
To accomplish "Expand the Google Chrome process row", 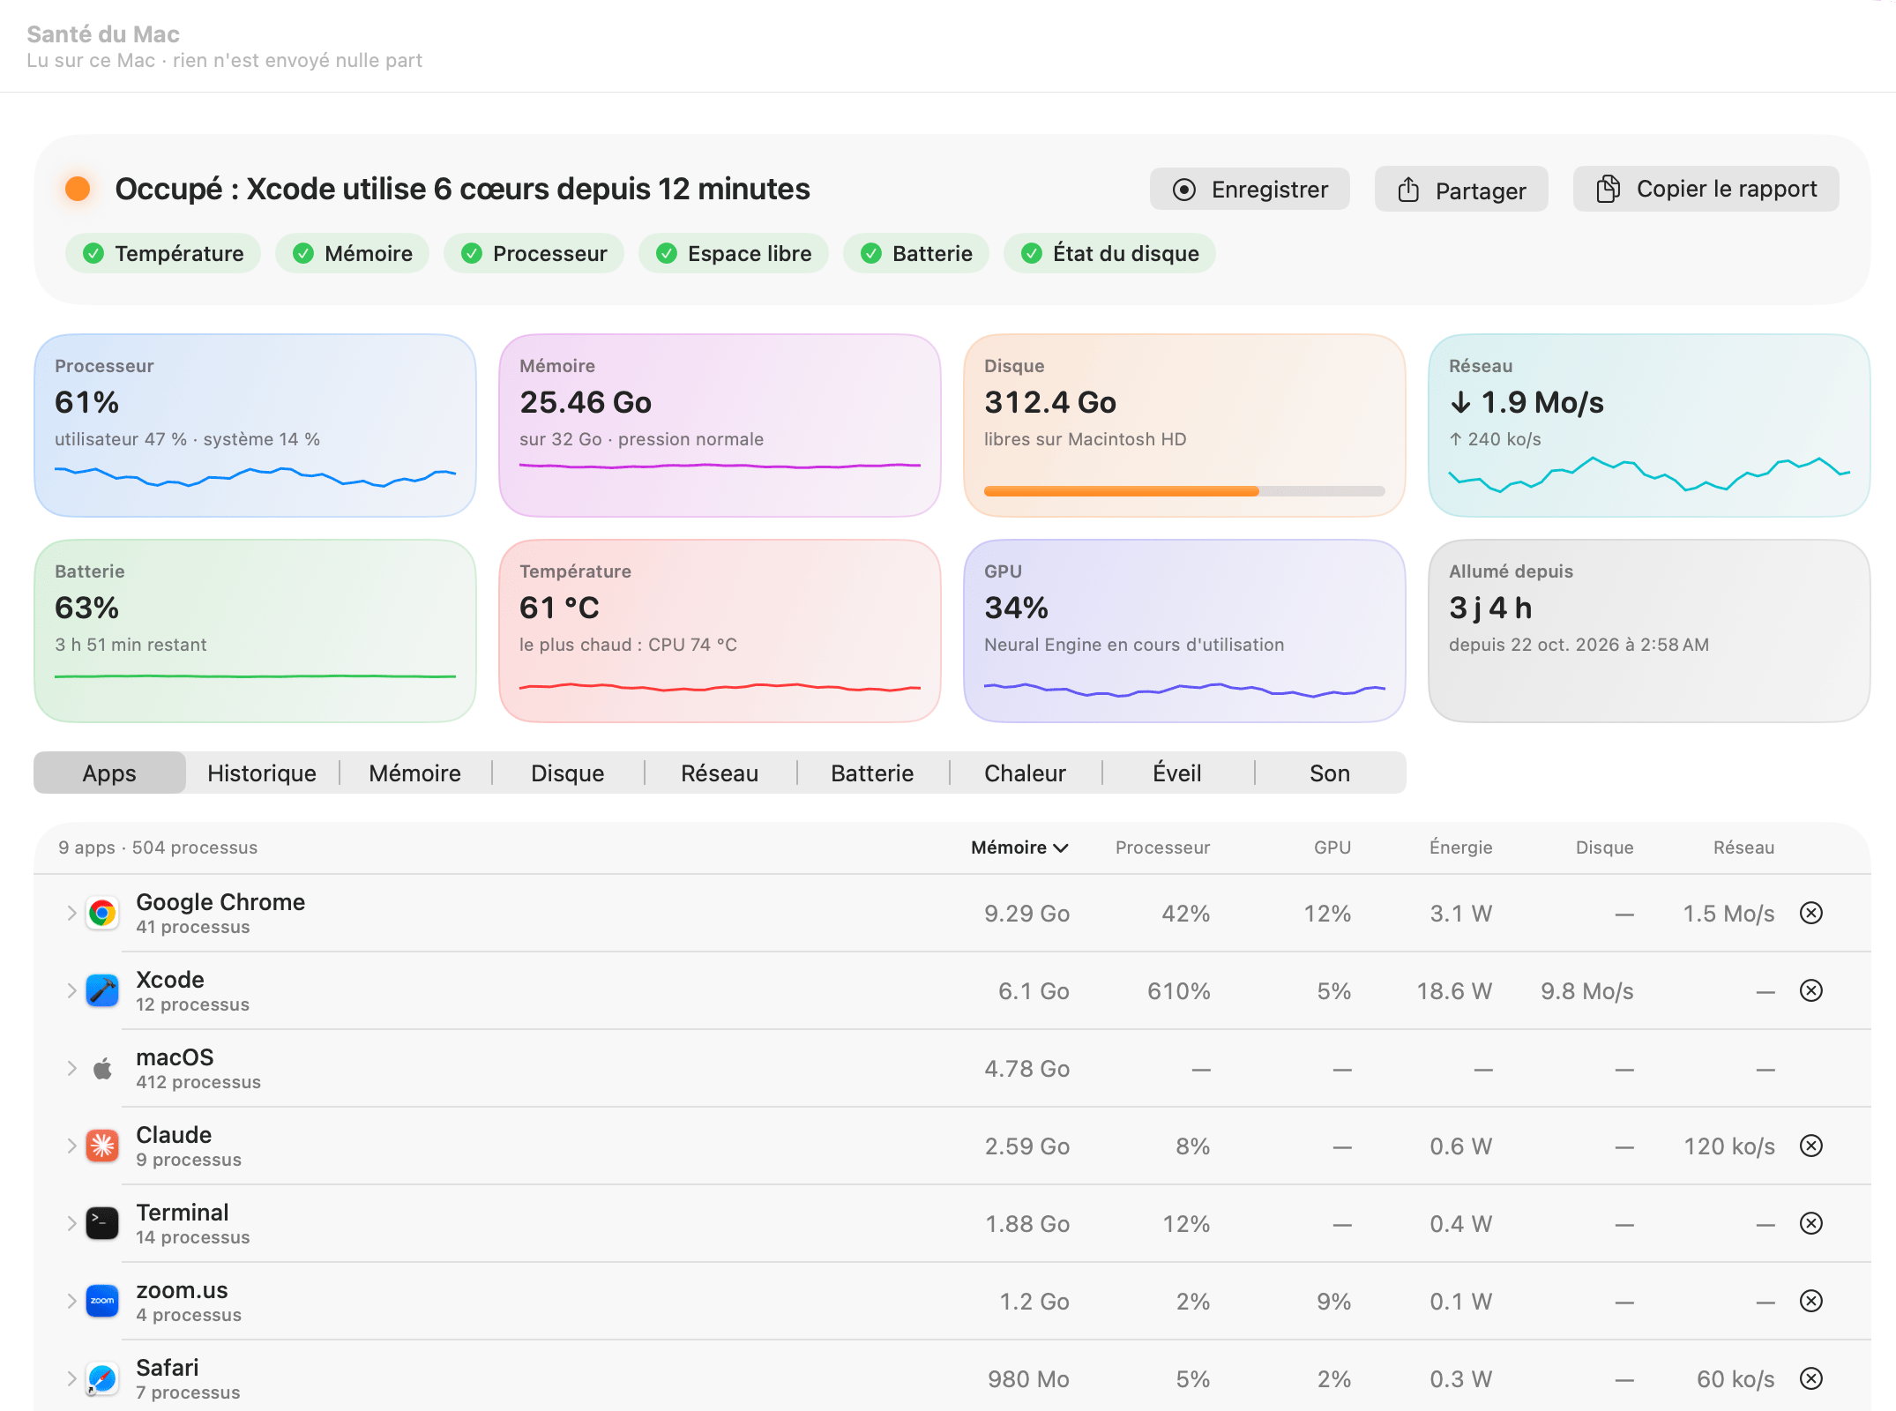I will (71, 913).
